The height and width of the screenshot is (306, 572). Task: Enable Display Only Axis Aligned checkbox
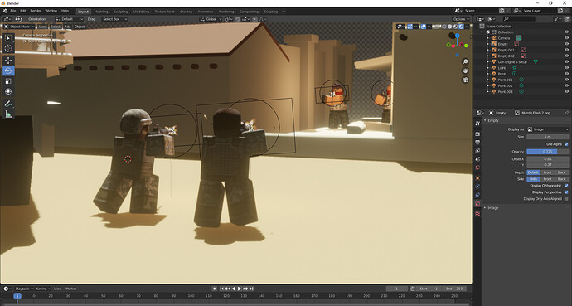pyautogui.click(x=566, y=199)
